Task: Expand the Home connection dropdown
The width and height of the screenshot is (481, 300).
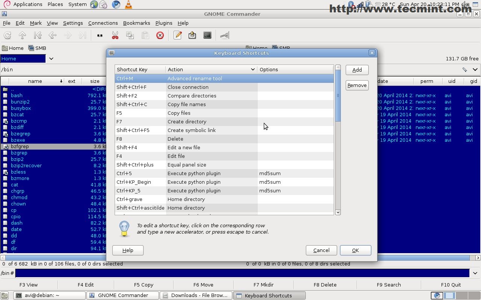Action: click(x=51, y=58)
